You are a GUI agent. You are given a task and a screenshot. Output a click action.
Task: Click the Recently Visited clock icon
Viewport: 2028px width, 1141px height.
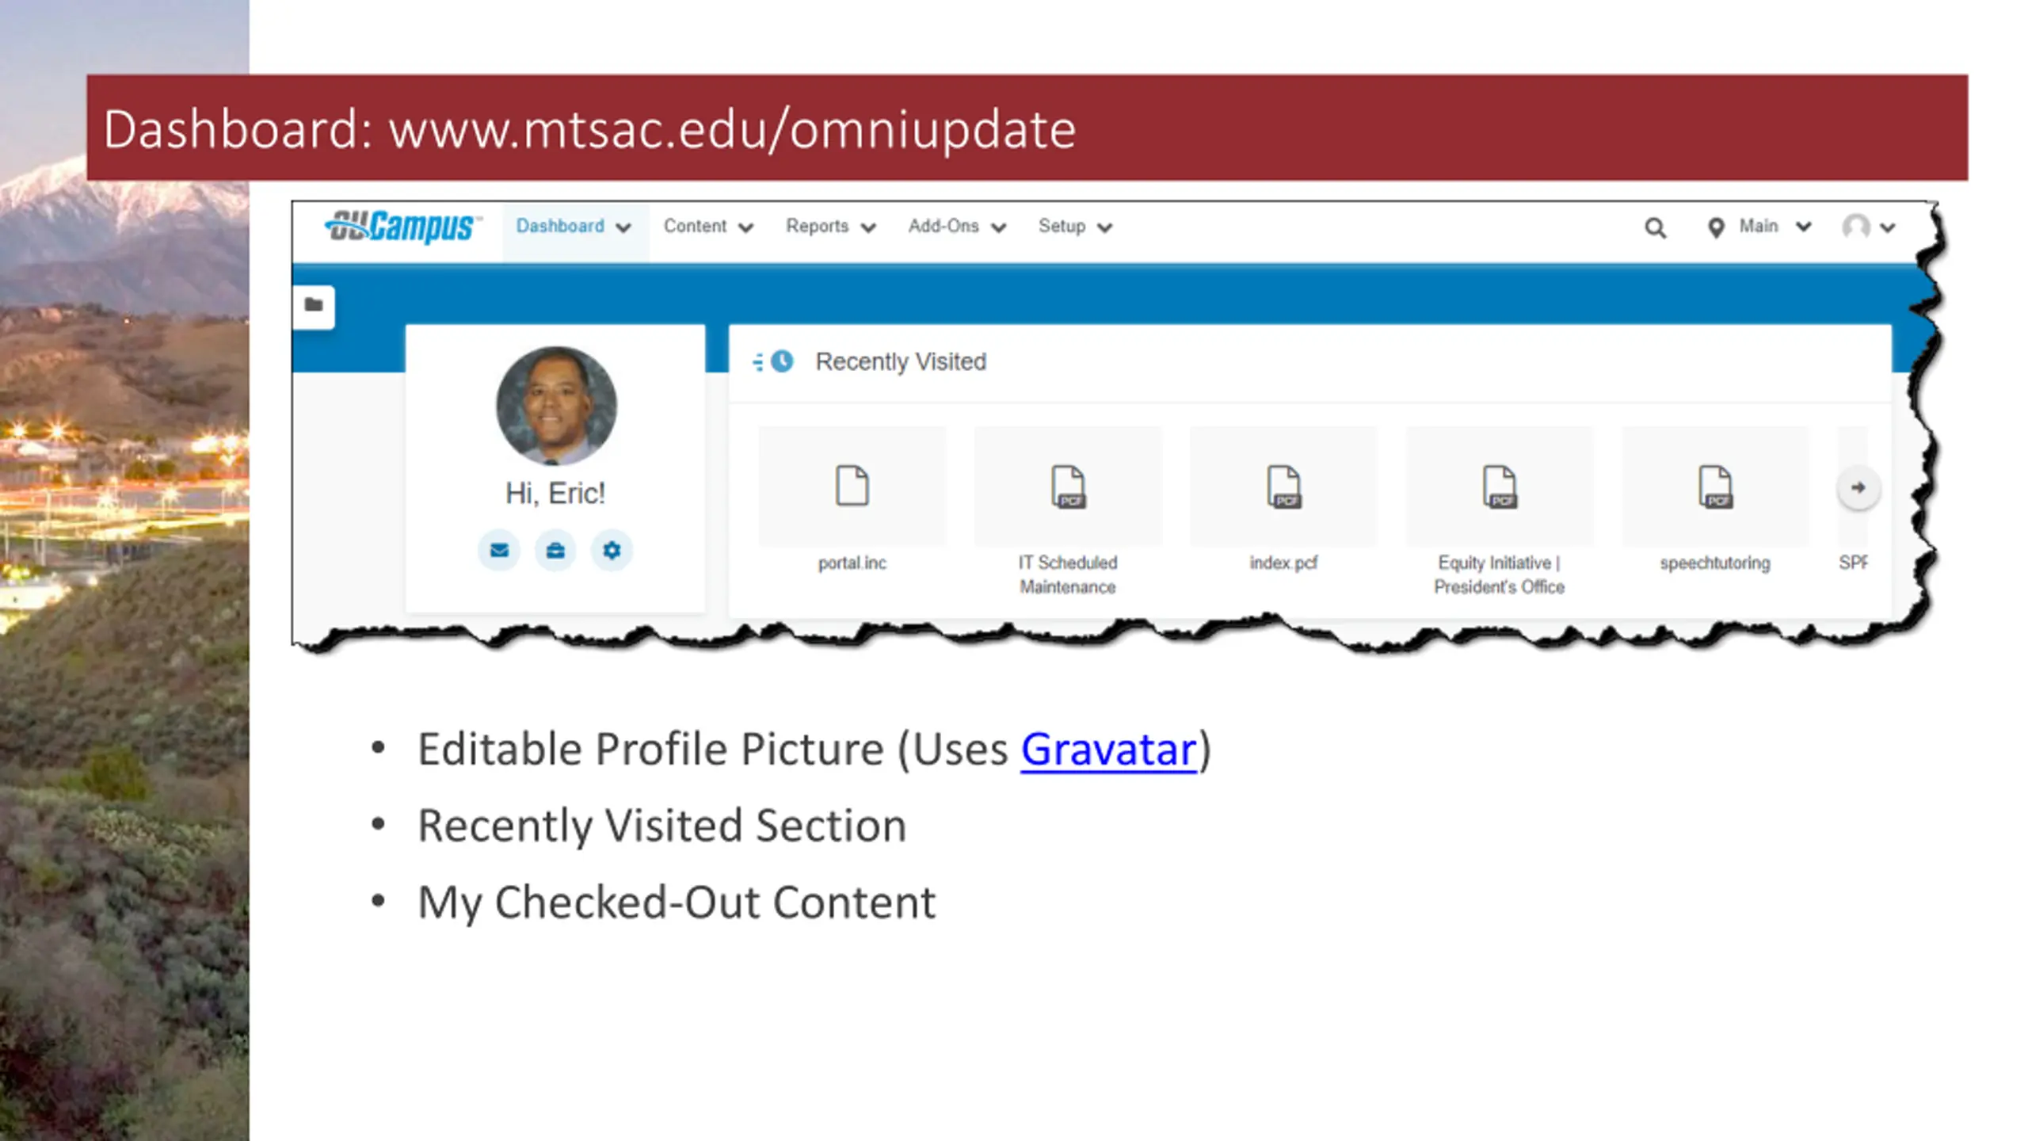point(781,361)
